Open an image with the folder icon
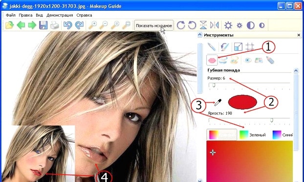The width and height of the screenshot is (304, 182). (x=9, y=25)
